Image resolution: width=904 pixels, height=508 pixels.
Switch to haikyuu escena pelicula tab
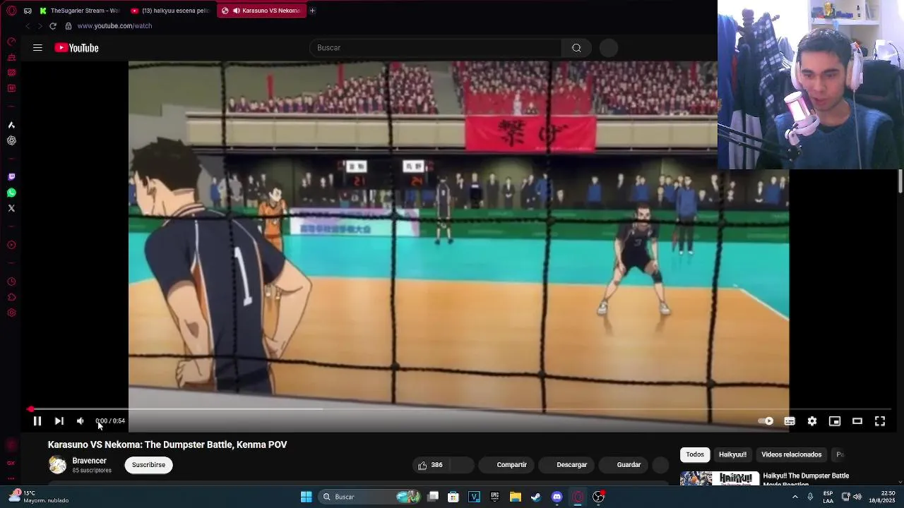(170, 11)
